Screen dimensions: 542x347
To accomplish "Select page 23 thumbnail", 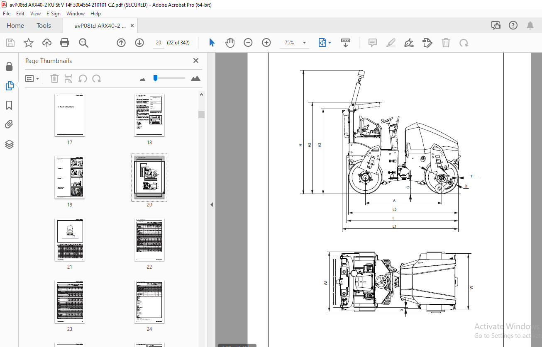I will coord(70,302).
